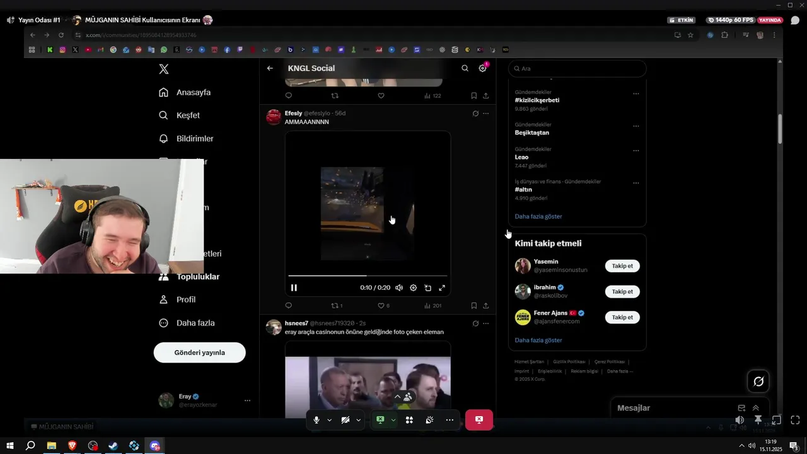Open more options on Efesly post
The height and width of the screenshot is (454, 807).
(x=485, y=113)
